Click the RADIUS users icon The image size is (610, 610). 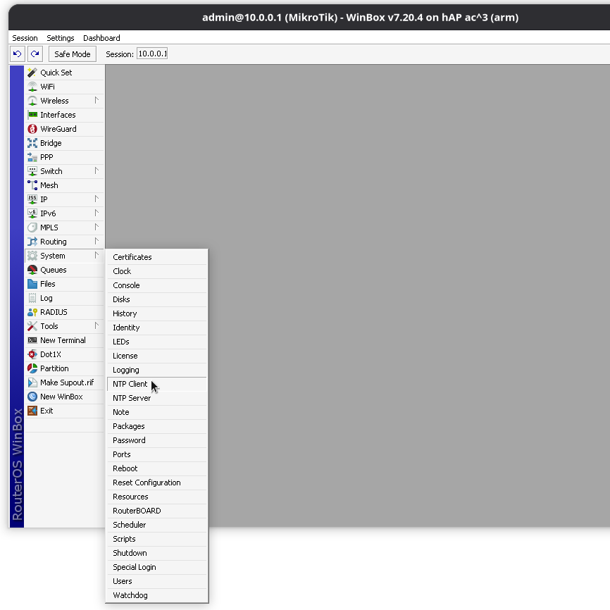tap(32, 312)
